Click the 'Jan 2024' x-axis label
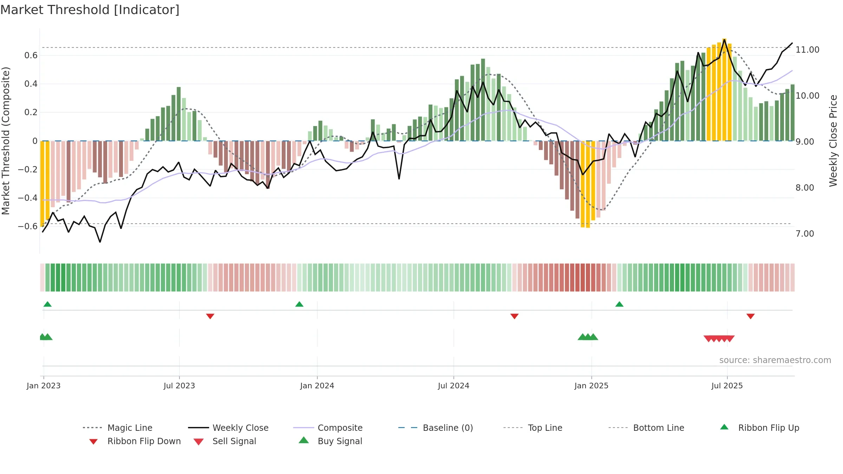 [x=317, y=386]
